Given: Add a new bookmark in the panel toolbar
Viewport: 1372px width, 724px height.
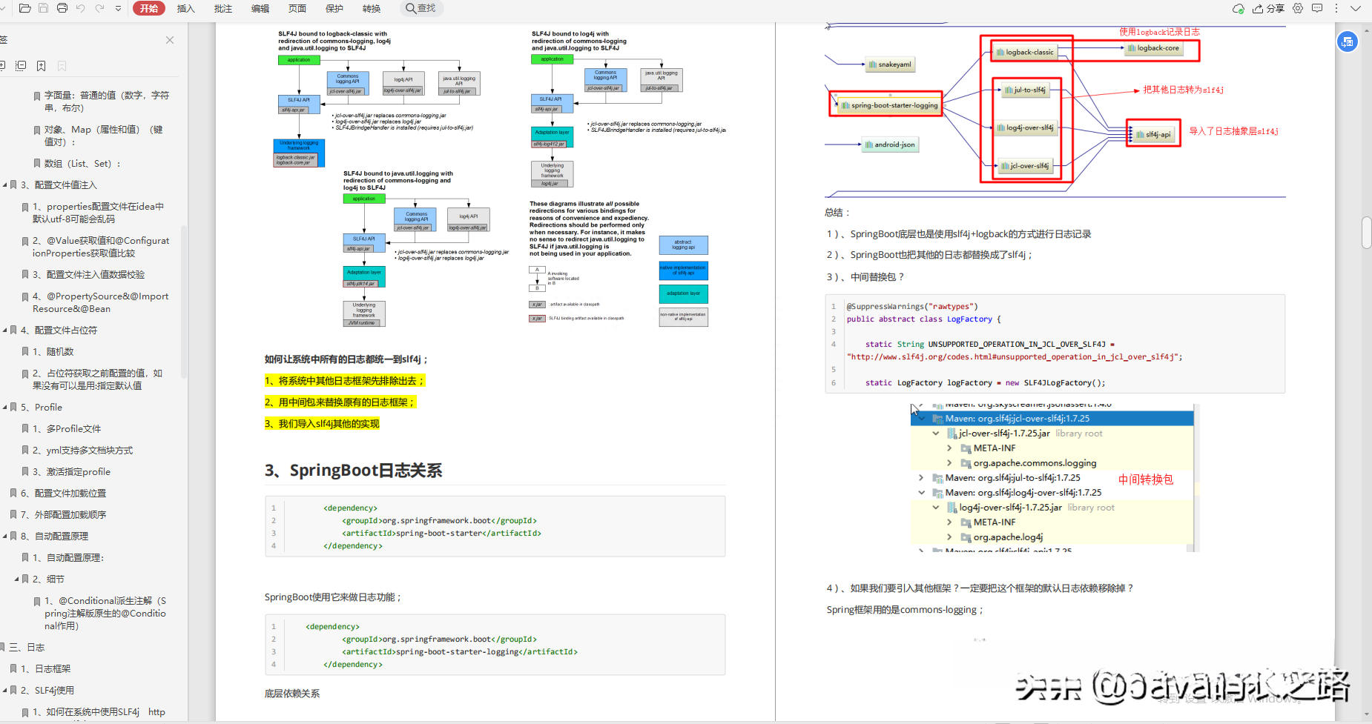Looking at the screenshot, I should 42,66.
